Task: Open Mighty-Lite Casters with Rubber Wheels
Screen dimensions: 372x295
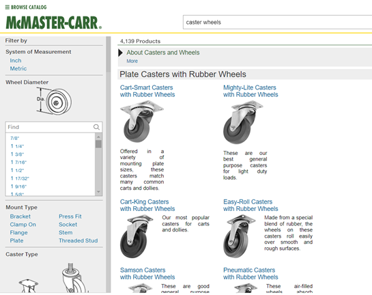Action: point(251,91)
